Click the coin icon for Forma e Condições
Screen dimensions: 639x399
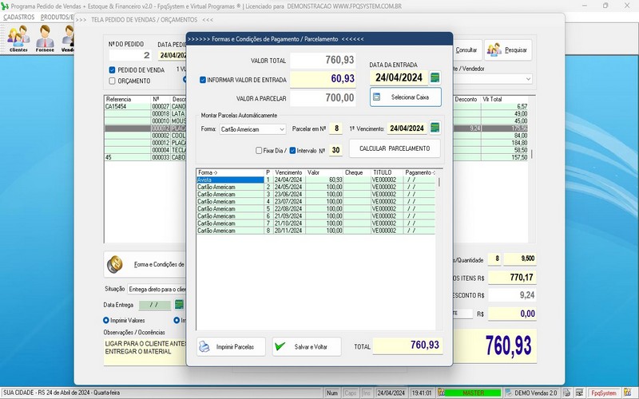tap(114, 264)
